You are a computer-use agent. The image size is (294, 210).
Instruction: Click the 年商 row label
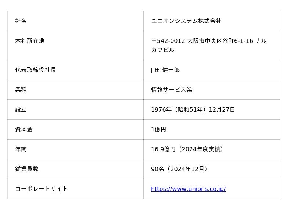(x=21, y=149)
